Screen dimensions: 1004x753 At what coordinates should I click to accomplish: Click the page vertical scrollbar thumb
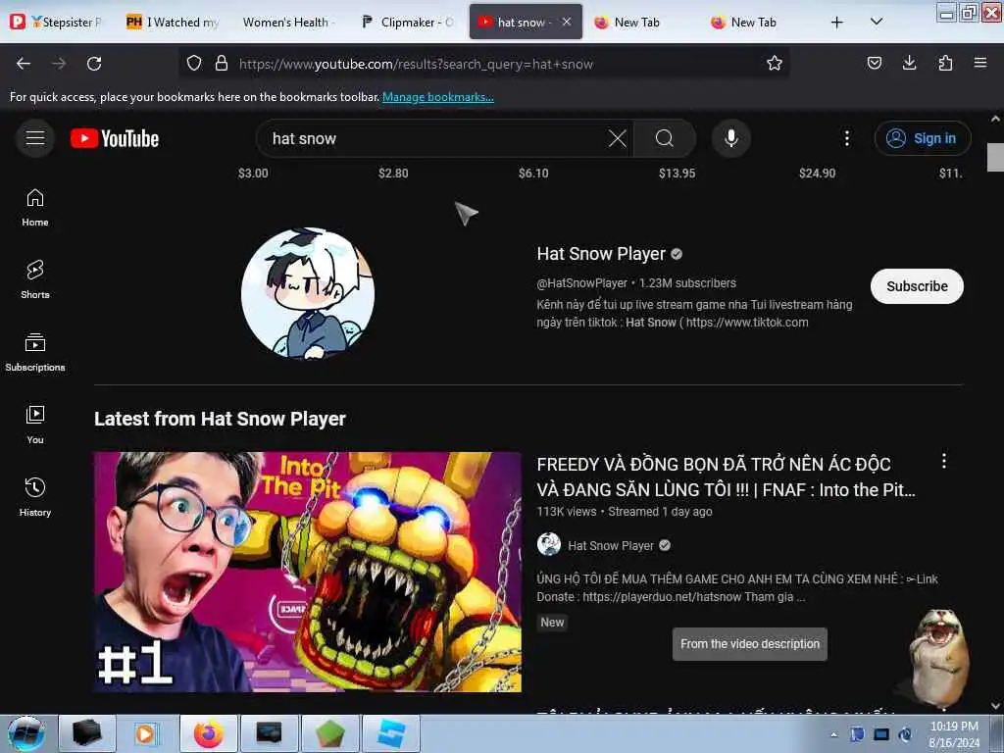(x=995, y=157)
